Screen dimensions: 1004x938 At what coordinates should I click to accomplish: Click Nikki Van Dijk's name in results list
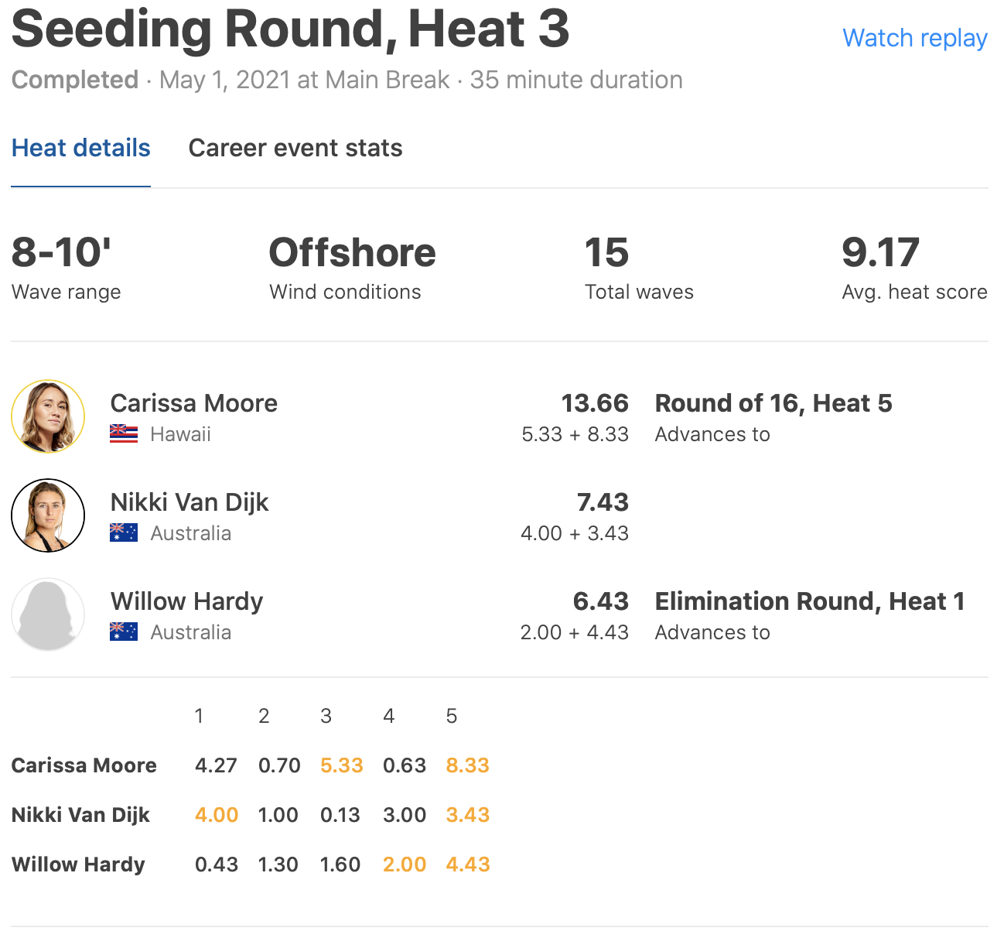click(x=190, y=502)
